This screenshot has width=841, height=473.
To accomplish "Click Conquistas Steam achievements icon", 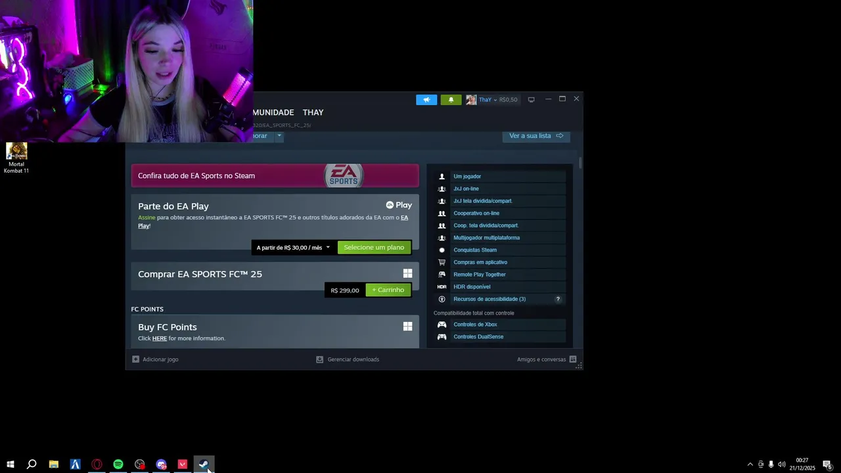I will click(x=442, y=250).
